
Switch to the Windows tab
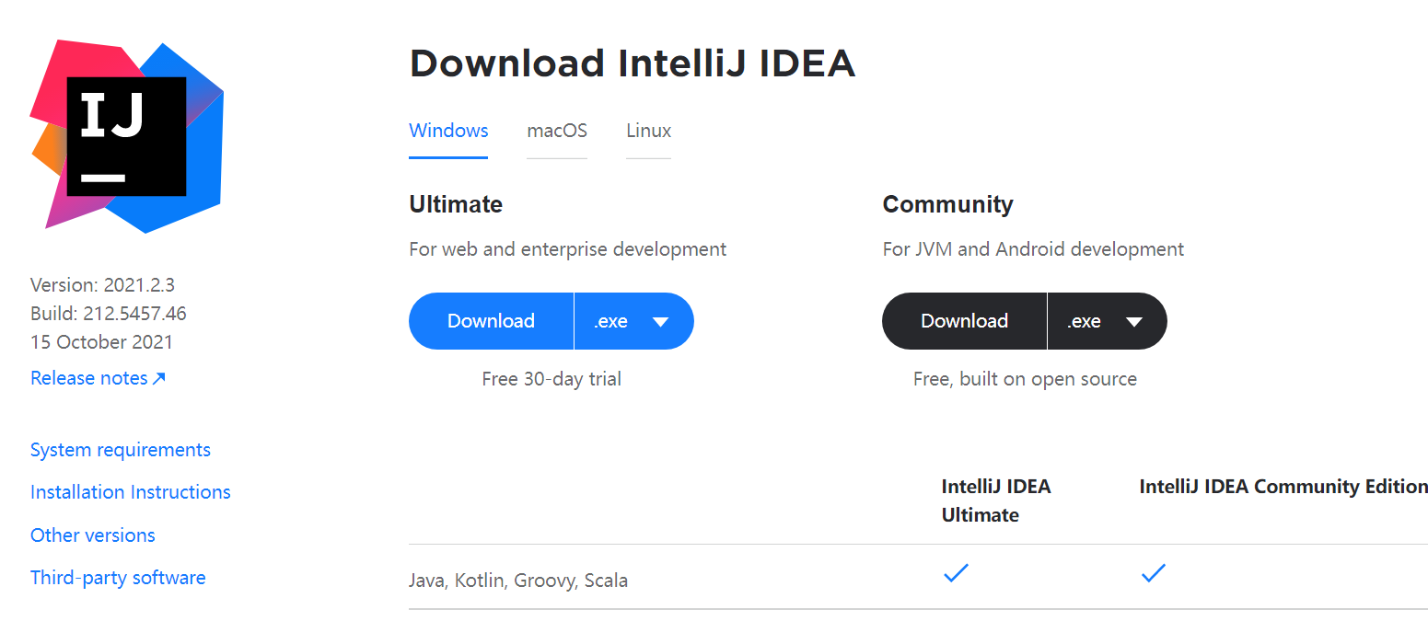tap(447, 131)
